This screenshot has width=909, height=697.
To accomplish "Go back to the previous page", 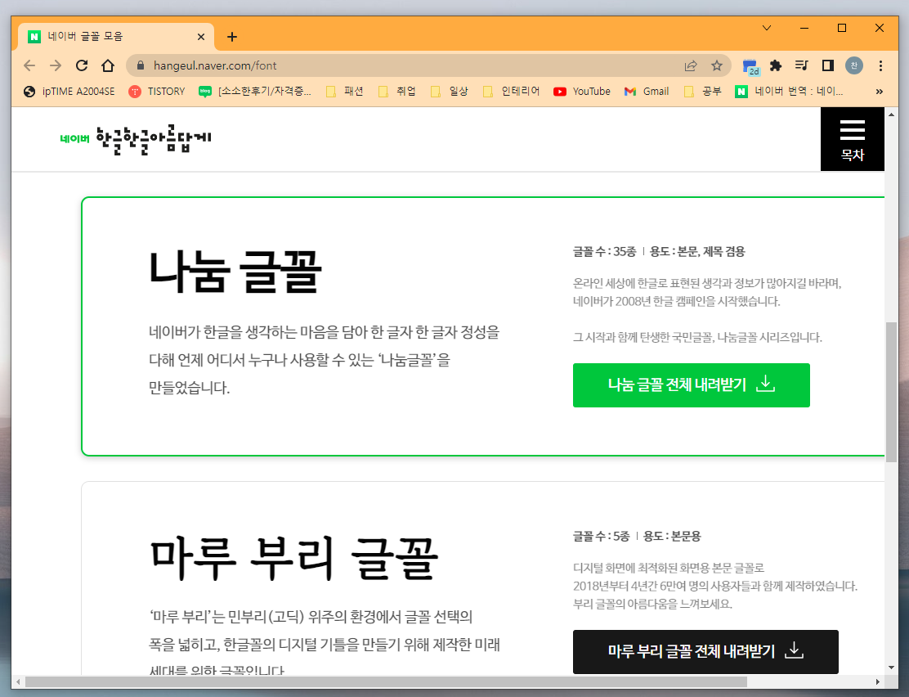I will [x=29, y=65].
